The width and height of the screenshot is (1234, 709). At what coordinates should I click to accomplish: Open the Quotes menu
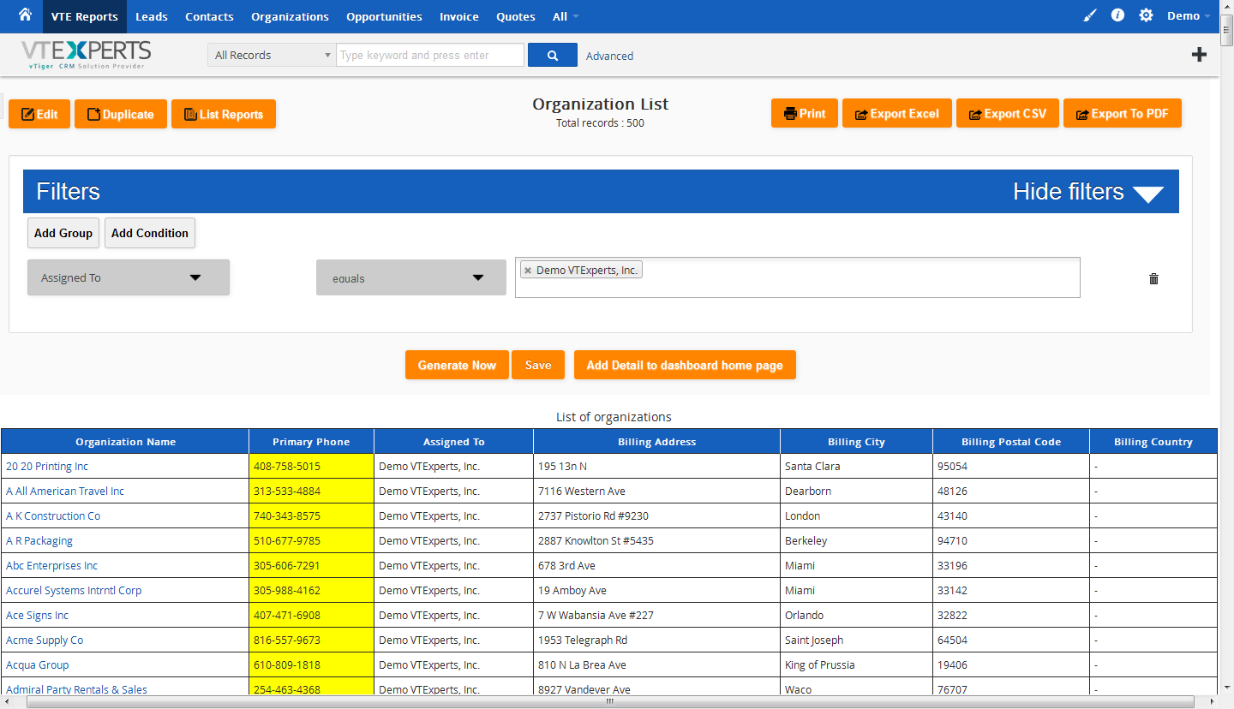516,16
